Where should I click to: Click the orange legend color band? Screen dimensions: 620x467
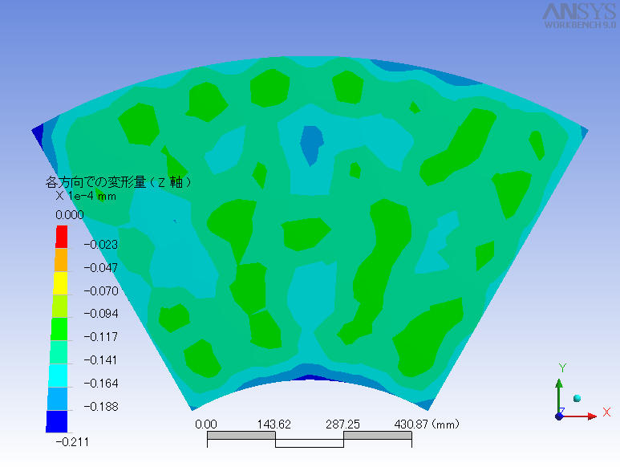60,260
